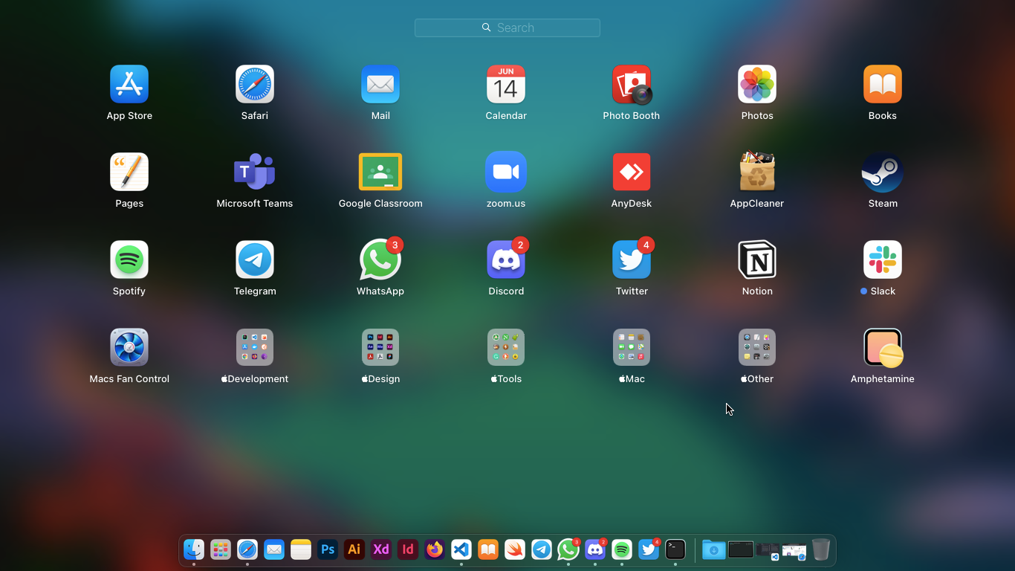1015x571 pixels.
Task: Launch Slack
Action: (x=883, y=259)
